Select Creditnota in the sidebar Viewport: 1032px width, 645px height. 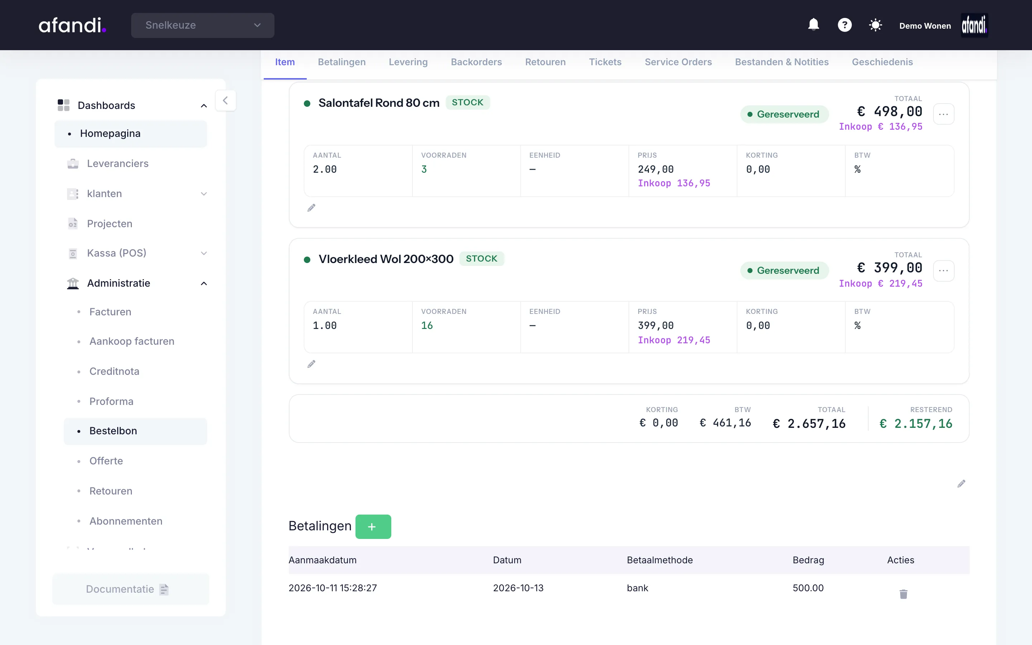114,371
